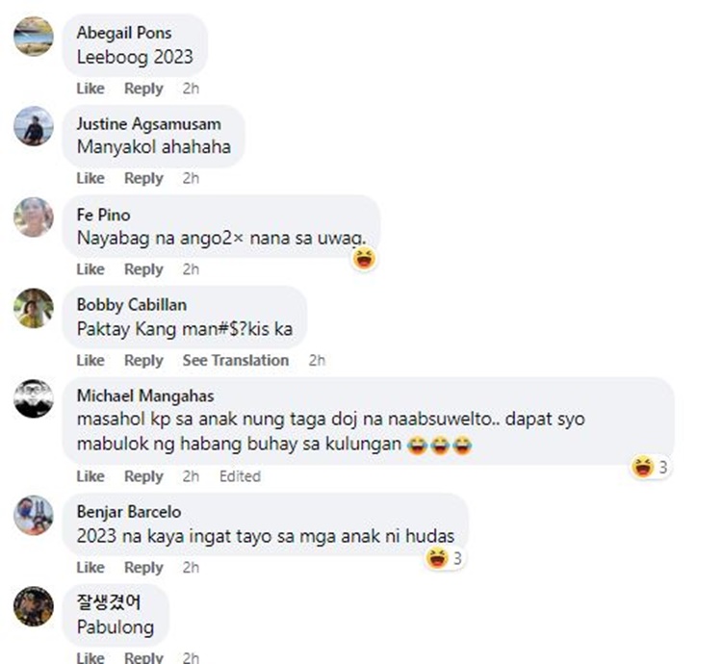722x664 pixels.
Task: Reply to the Pabulong comment
Action: [143, 657]
